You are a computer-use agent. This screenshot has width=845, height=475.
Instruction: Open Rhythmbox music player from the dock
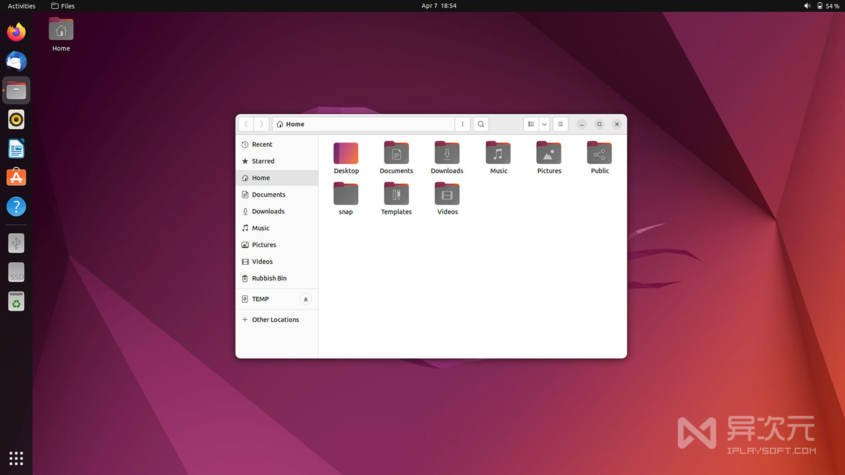(16, 119)
